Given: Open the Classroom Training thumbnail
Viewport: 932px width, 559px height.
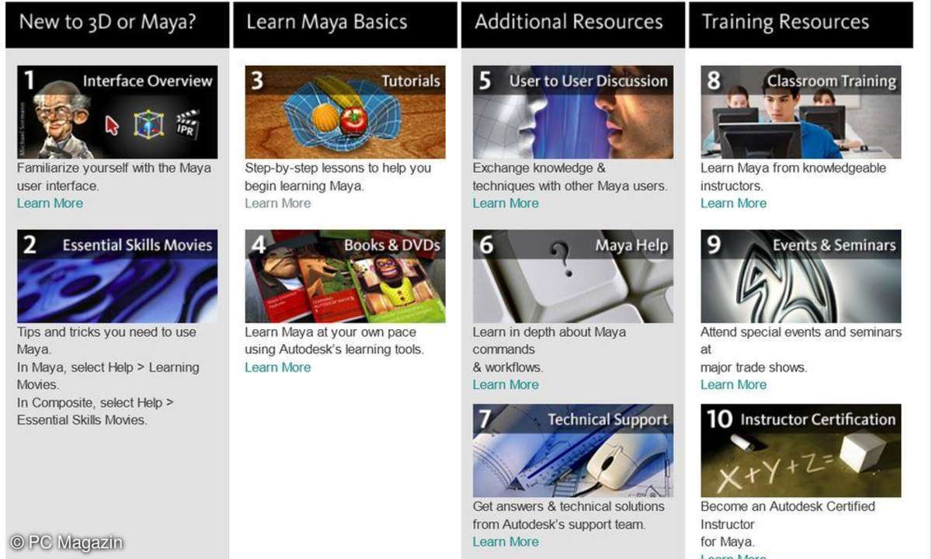Looking at the screenshot, I should [801, 112].
